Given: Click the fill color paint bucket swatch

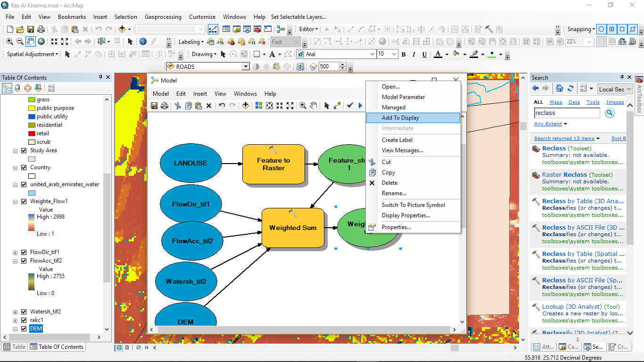Looking at the screenshot, I should (456, 54).
